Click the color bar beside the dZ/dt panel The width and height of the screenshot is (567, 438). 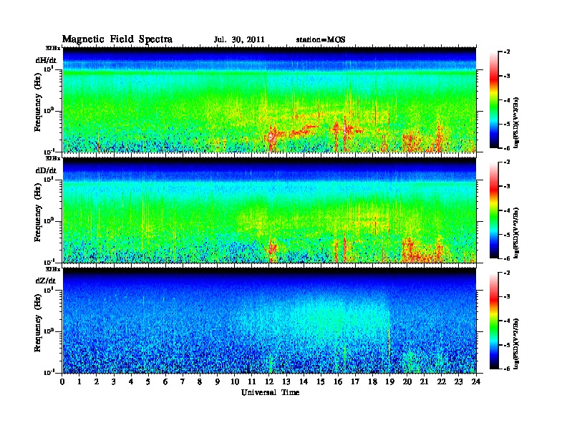(x=493, y=321)
